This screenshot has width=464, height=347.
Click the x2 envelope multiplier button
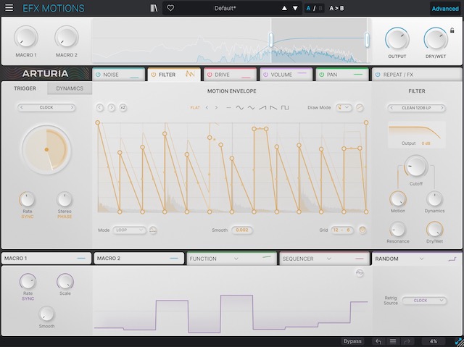tap(123, 107)
